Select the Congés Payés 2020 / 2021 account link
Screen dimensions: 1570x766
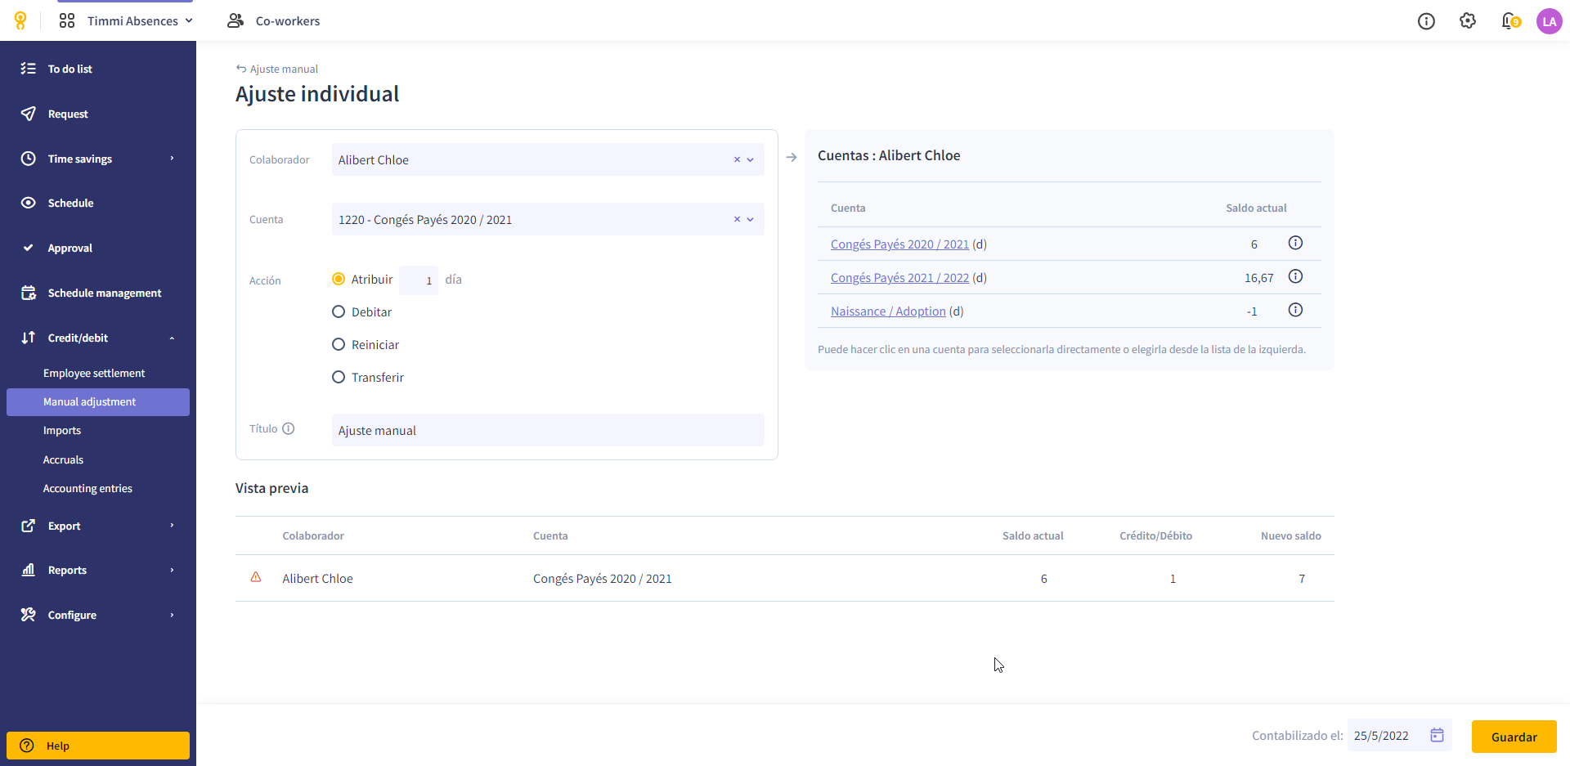(x=899, y=244)
